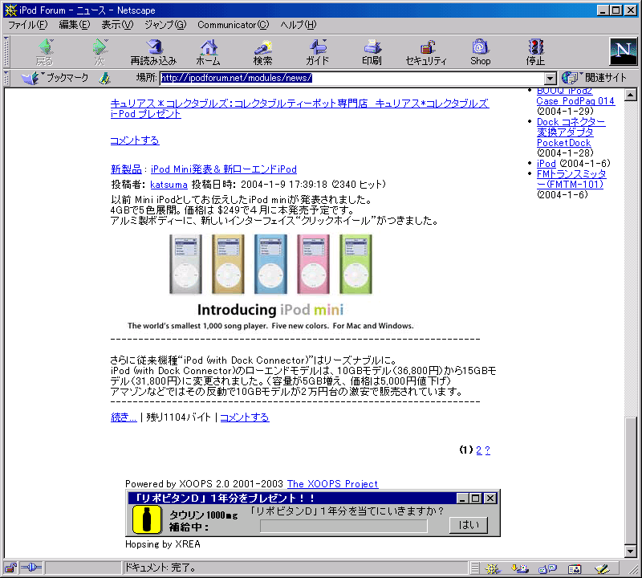642x578 pixels.
Task: Click the 次 (Forward) toolbar button
Action: (100, 52)
